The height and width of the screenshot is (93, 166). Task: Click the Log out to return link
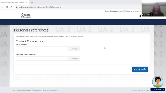tap(134, 11)
